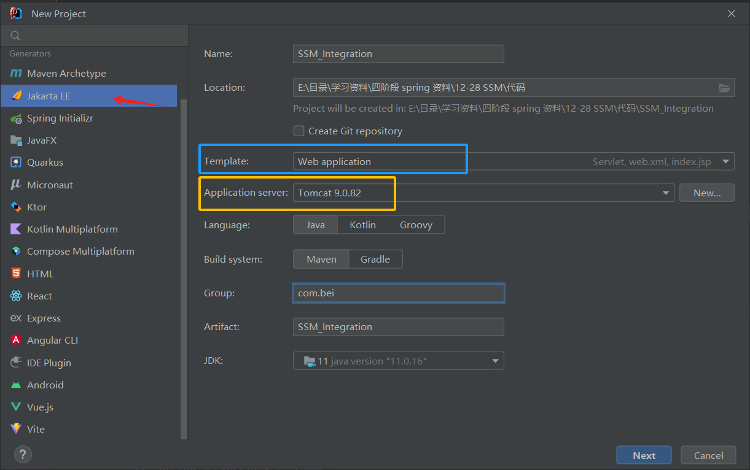This screenshot has height=470, width=750.
Task: Select Vue.js in the generators list
Action: (x=89, y=407)
